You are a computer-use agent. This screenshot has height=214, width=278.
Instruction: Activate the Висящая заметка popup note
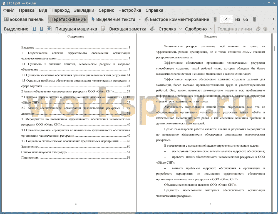[128, 29]
